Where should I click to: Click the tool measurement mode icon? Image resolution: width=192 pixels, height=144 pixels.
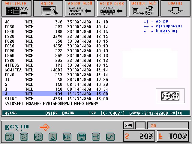point(96,137)
